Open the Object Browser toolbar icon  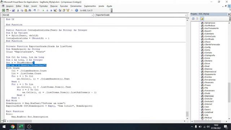68,10
